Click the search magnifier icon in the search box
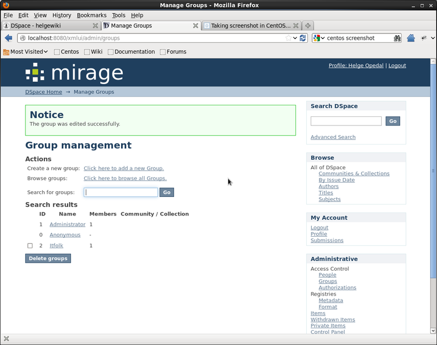 point(397,38)
